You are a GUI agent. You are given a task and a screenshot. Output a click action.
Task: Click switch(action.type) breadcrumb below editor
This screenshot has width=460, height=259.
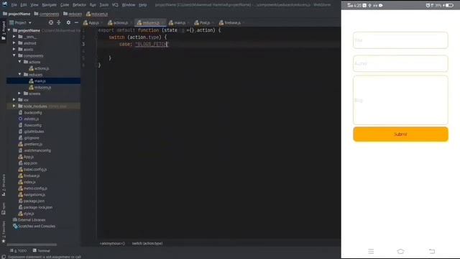click(x=147, y=243)
